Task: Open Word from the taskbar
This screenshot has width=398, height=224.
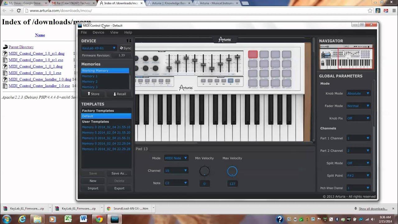Action: pos(83,219)
